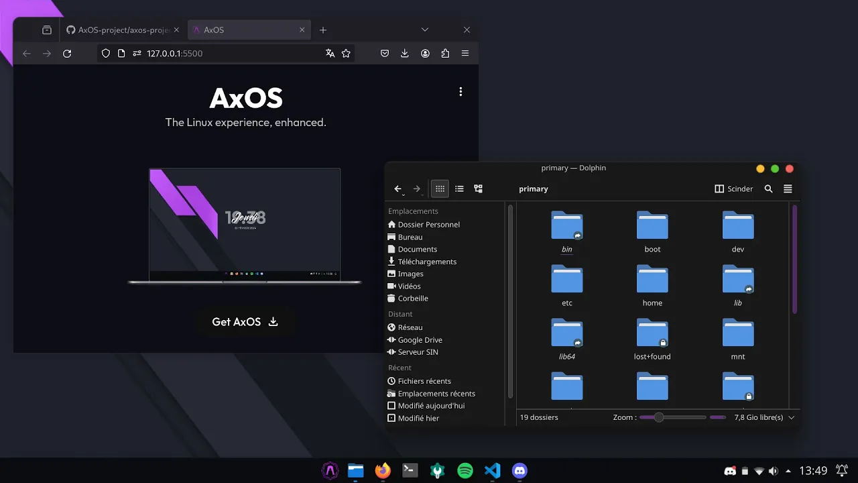This screenshot has height=483, width=858.
Task: Click the primary breadcrumb in Dolphin
Action: [534, 189]
